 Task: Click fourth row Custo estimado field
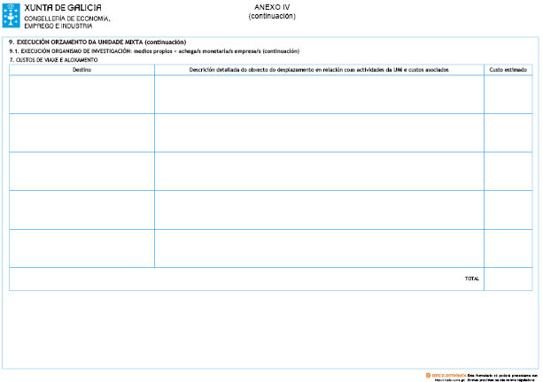click(x=508, y=210)
